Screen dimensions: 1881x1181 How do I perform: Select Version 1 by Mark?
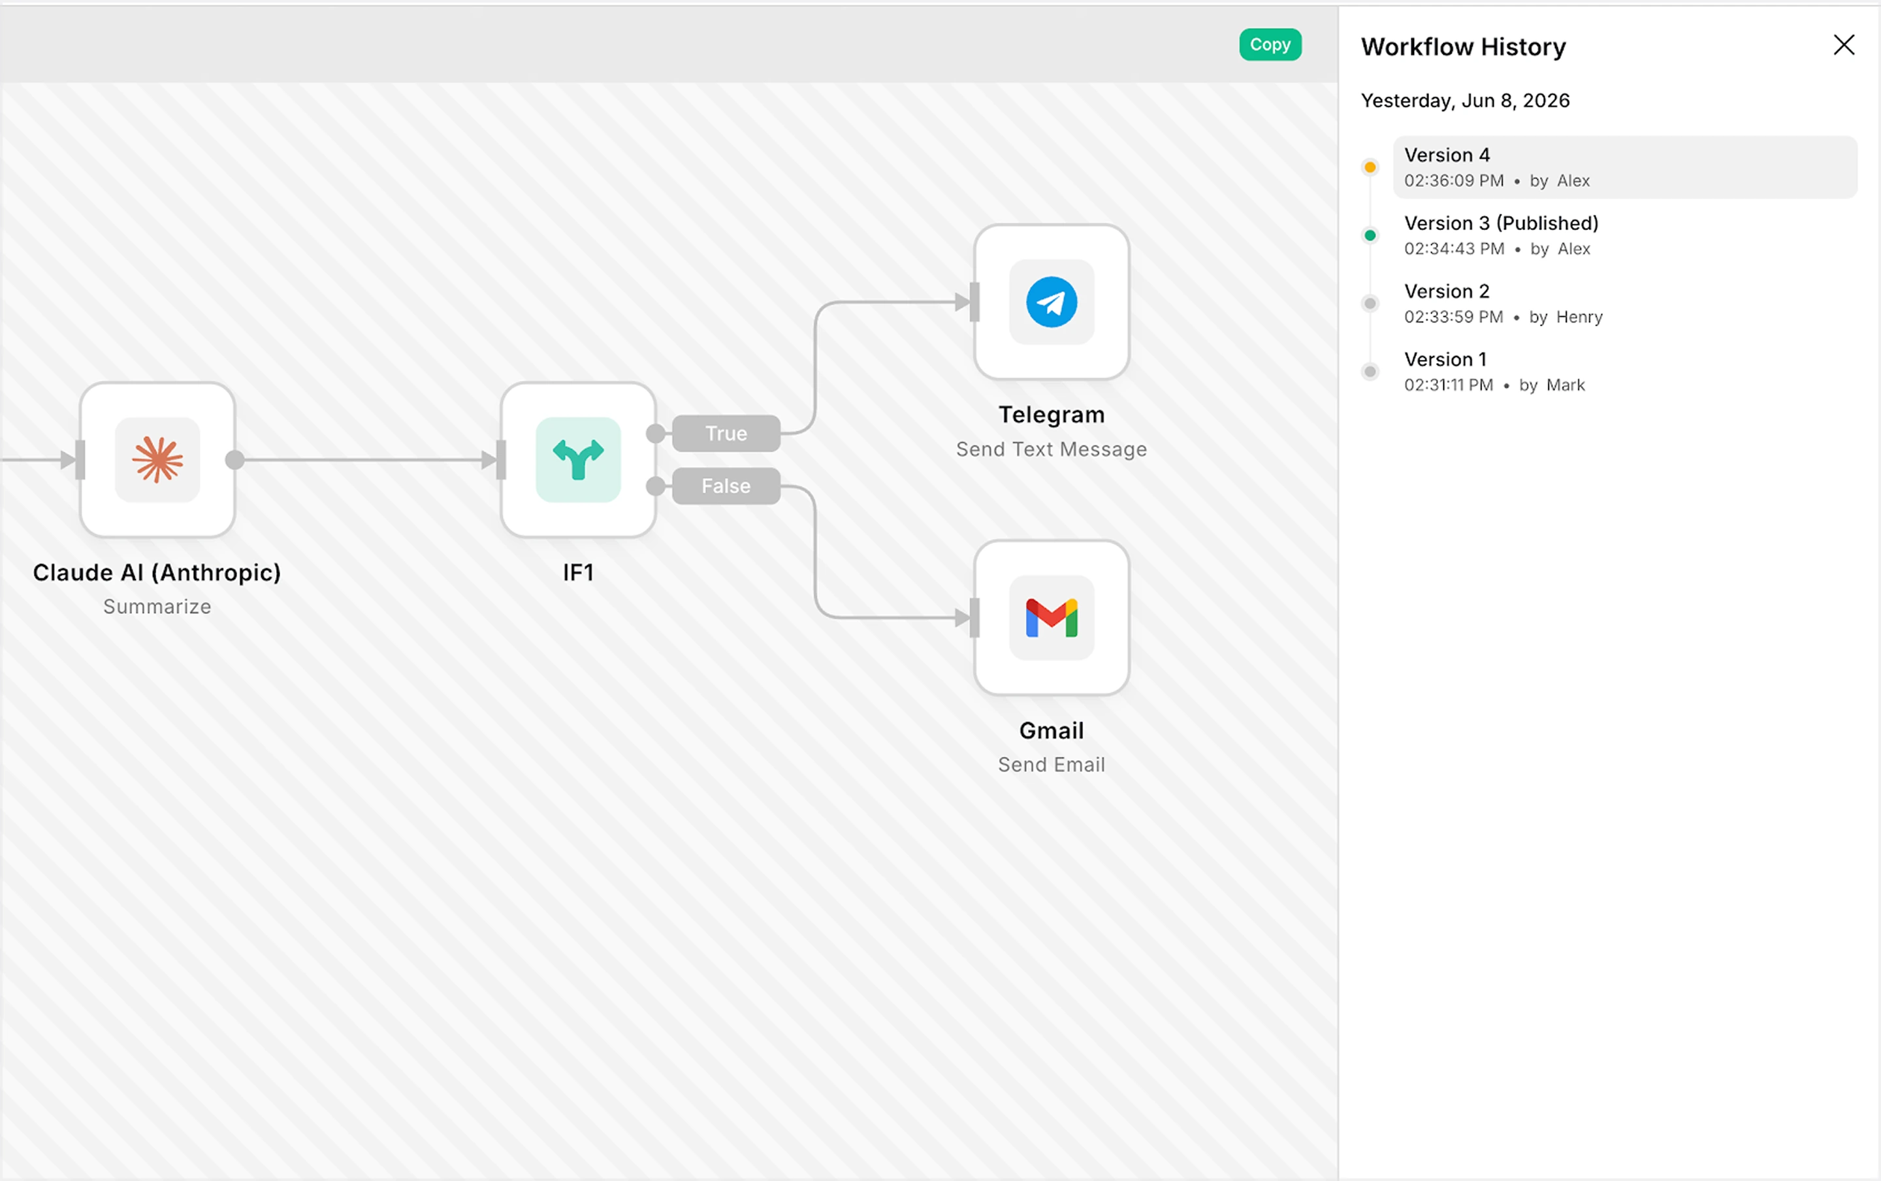1624,371
